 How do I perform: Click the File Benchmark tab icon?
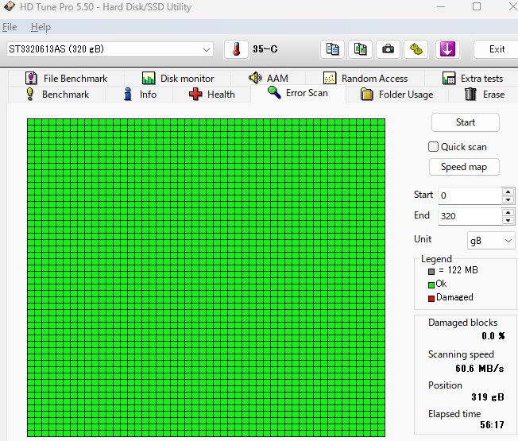point(31,79)
